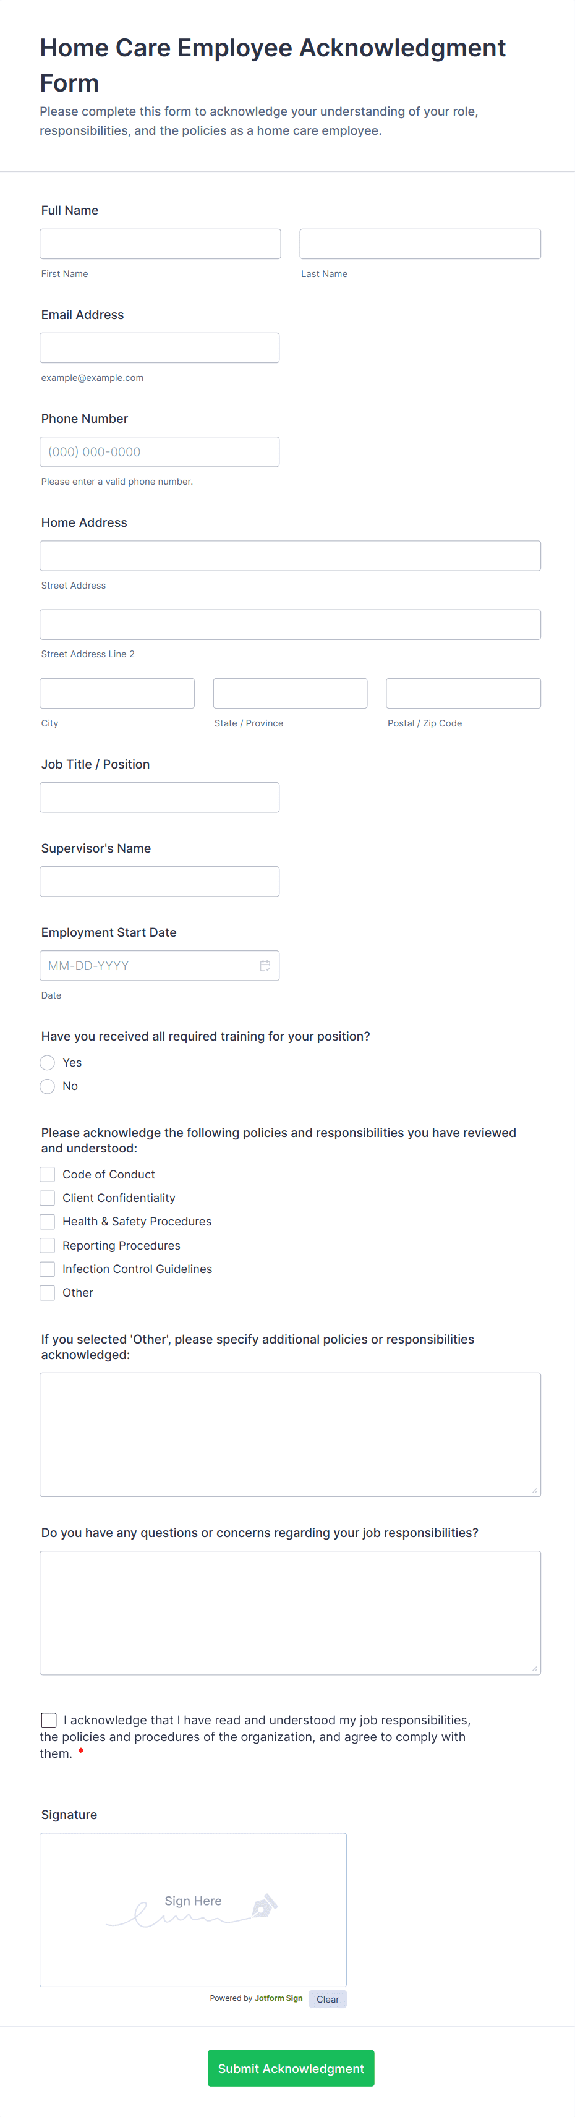Screen dimensions: 575x2117
Task: Tick the Other policies checkbox
Action: coord(48,1293)
